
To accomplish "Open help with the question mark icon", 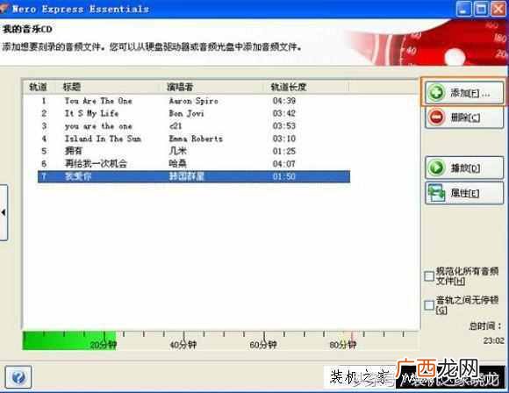I will (x=18, y=377).
